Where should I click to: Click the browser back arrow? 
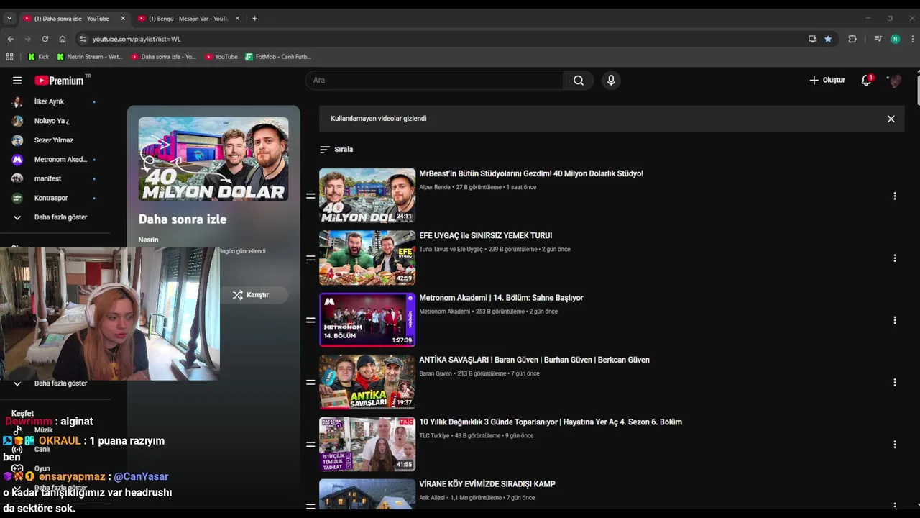tap(10, 39)
